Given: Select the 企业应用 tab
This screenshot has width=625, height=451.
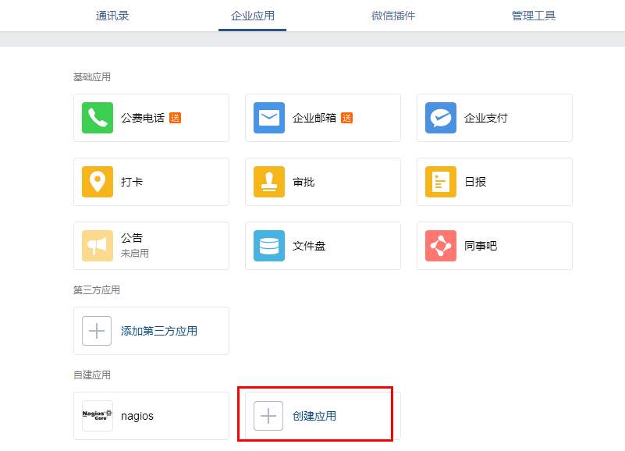Looking at the screenshot, I should pyautogui.click(x=253, y=16).
